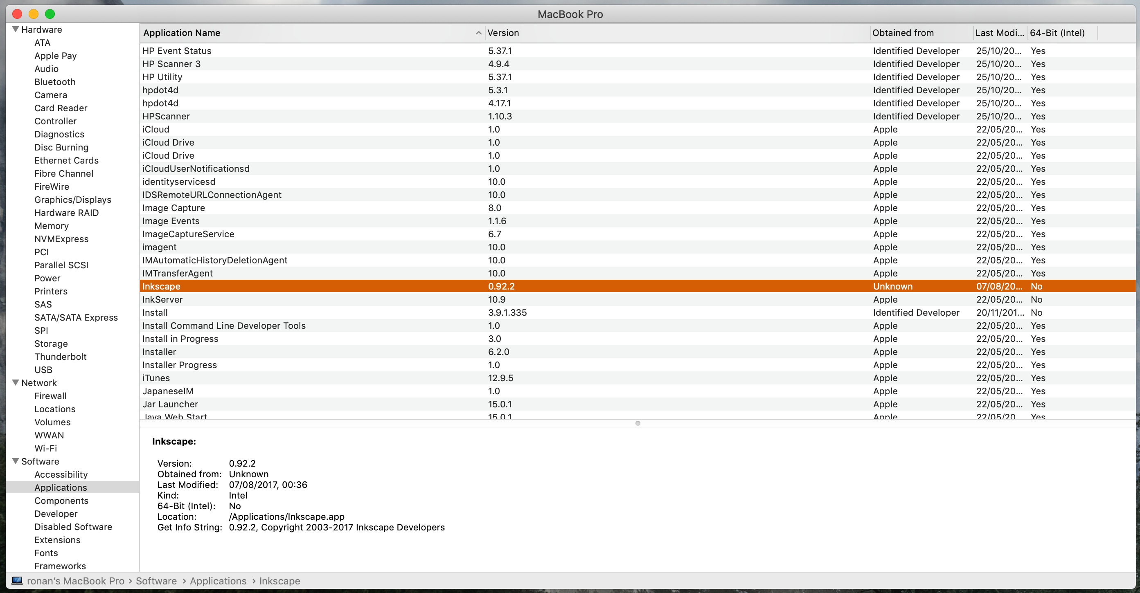The height and width of the screenshot is (593, 1140).
Task: Select the IMAutomaticHistoryDeletionAgent row
Action: [x=637, y=260]
